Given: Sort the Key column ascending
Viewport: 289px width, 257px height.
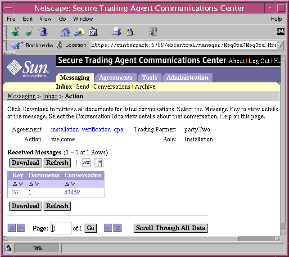Looking at the screenshot, I should [15, 184].
